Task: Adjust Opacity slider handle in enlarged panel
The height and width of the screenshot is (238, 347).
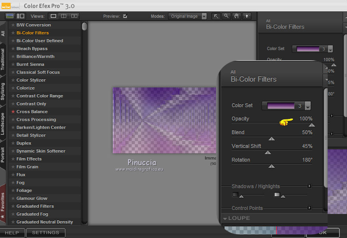Action: pos(312,125)
